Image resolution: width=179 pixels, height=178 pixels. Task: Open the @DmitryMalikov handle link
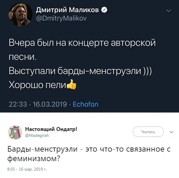[x=61, y=18]
